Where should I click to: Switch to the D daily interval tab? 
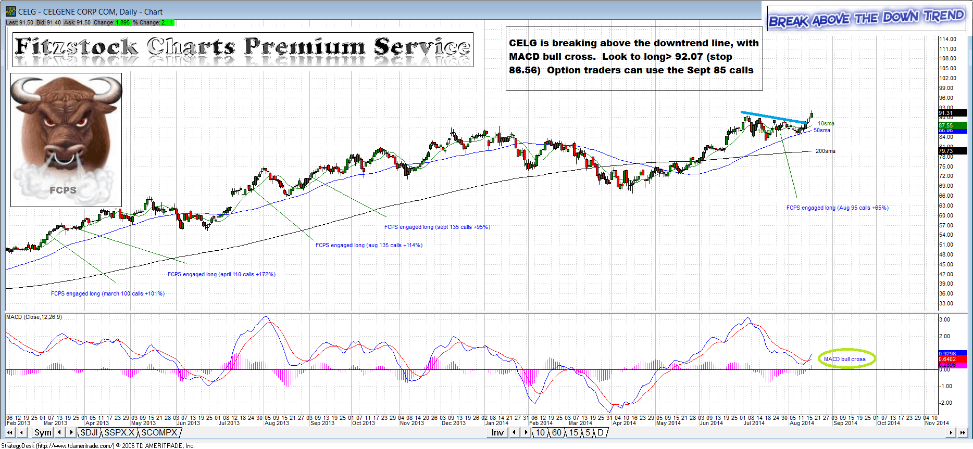click(x=600, y=433)
